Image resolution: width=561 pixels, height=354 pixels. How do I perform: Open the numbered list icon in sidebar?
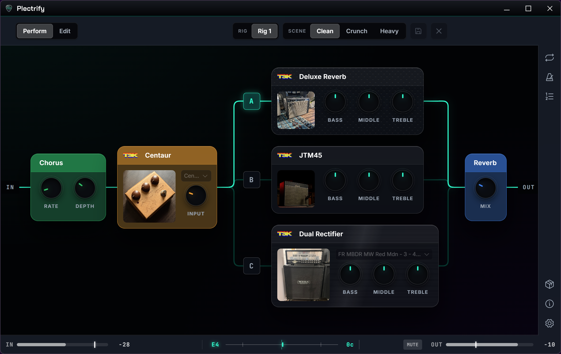pyautogui.click(x=549, y=96)
